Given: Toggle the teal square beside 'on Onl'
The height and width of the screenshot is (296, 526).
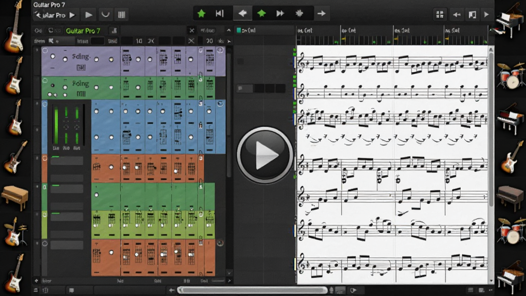Looking at the screenshot, I should click(239, 30).
